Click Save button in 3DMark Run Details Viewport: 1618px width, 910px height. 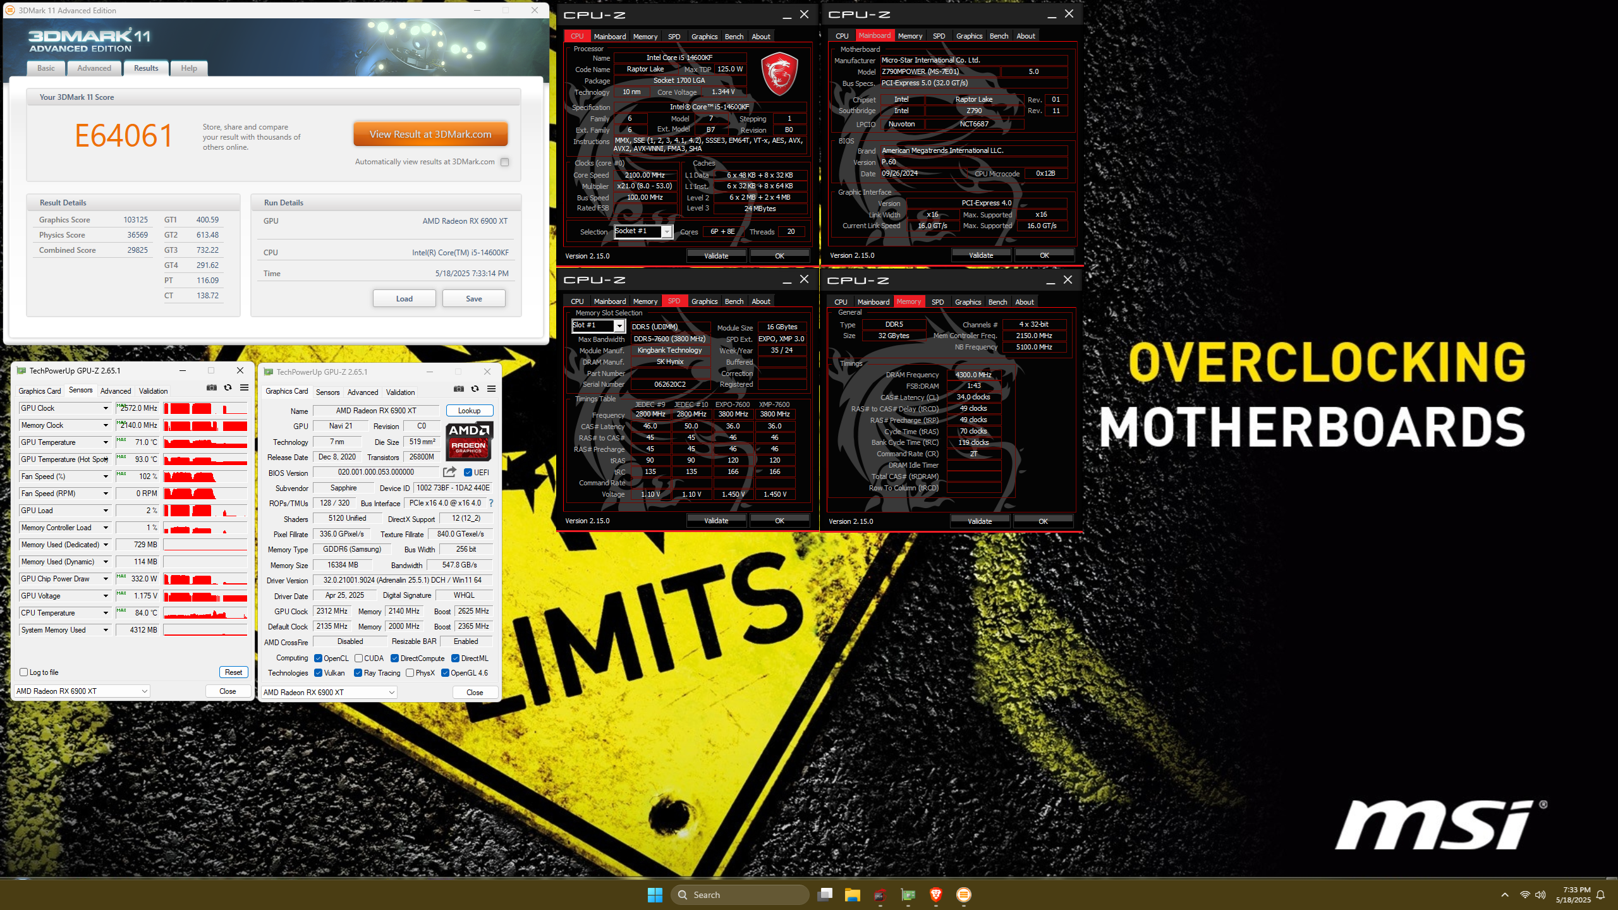474,298
